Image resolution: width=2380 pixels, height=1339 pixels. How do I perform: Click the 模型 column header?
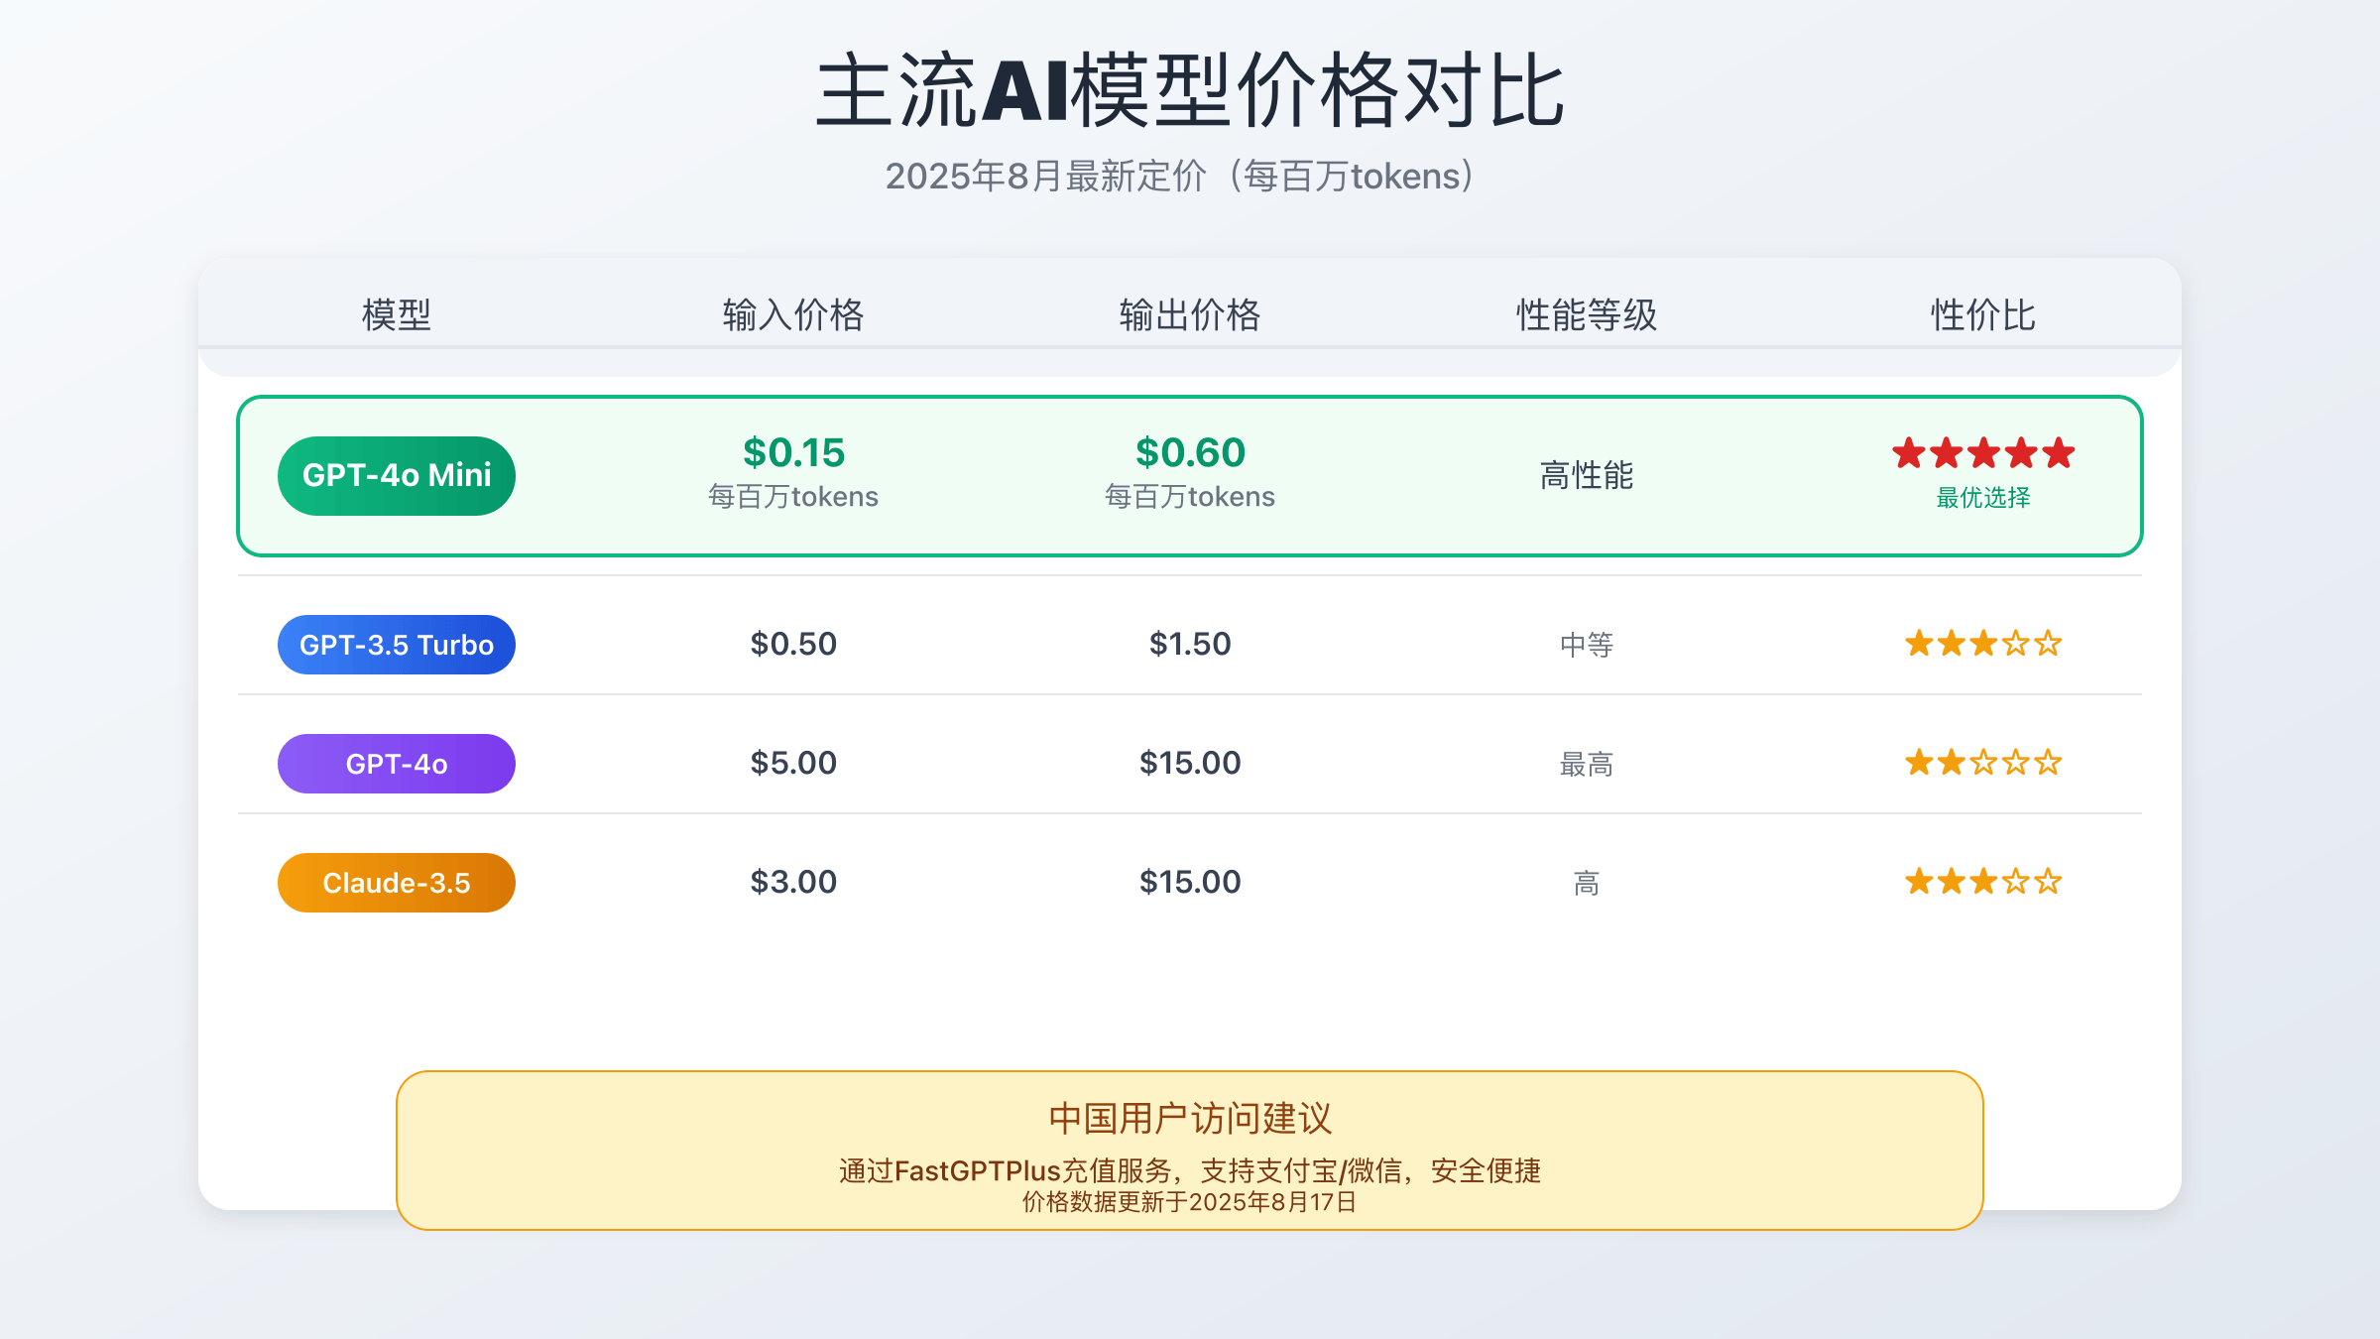point(397,315)
